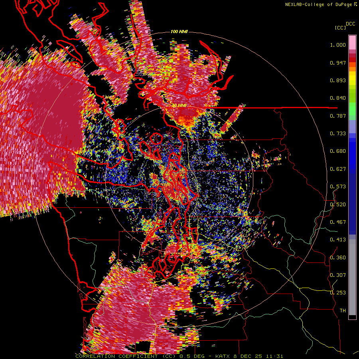Click the KATX radar site identifier
Image resolution: width=359 pixels, height=359 pixels.
point(223,356)
